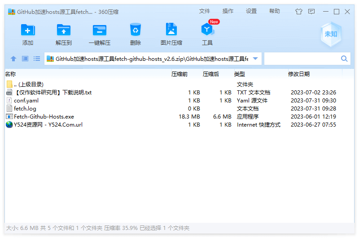Open the Image Compression (图片压缩) tool
Screen dimensions: 359x238
[x=171, y=29]
